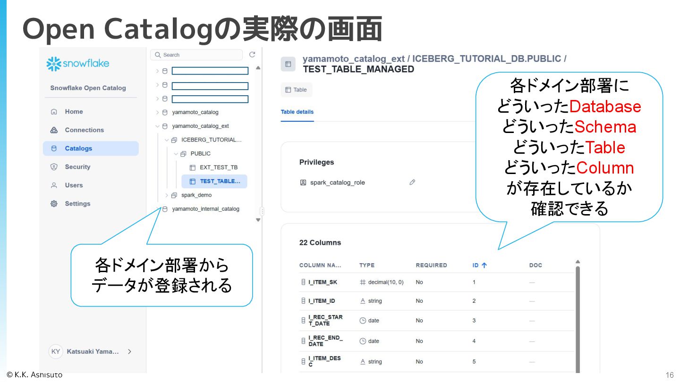
Task: Click the EXT_TEST_TB table icon
Action: (x=193, y=167)
